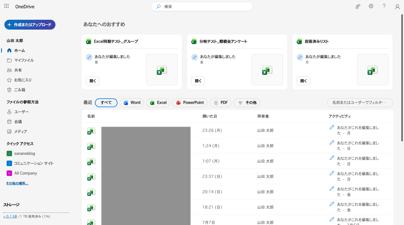Image resolution: width=404 pixels, height=225 pixels.
Task: Click Excel icon on 分岐テスト_懇親会アンケート card
Action: [x=194, y=41]
